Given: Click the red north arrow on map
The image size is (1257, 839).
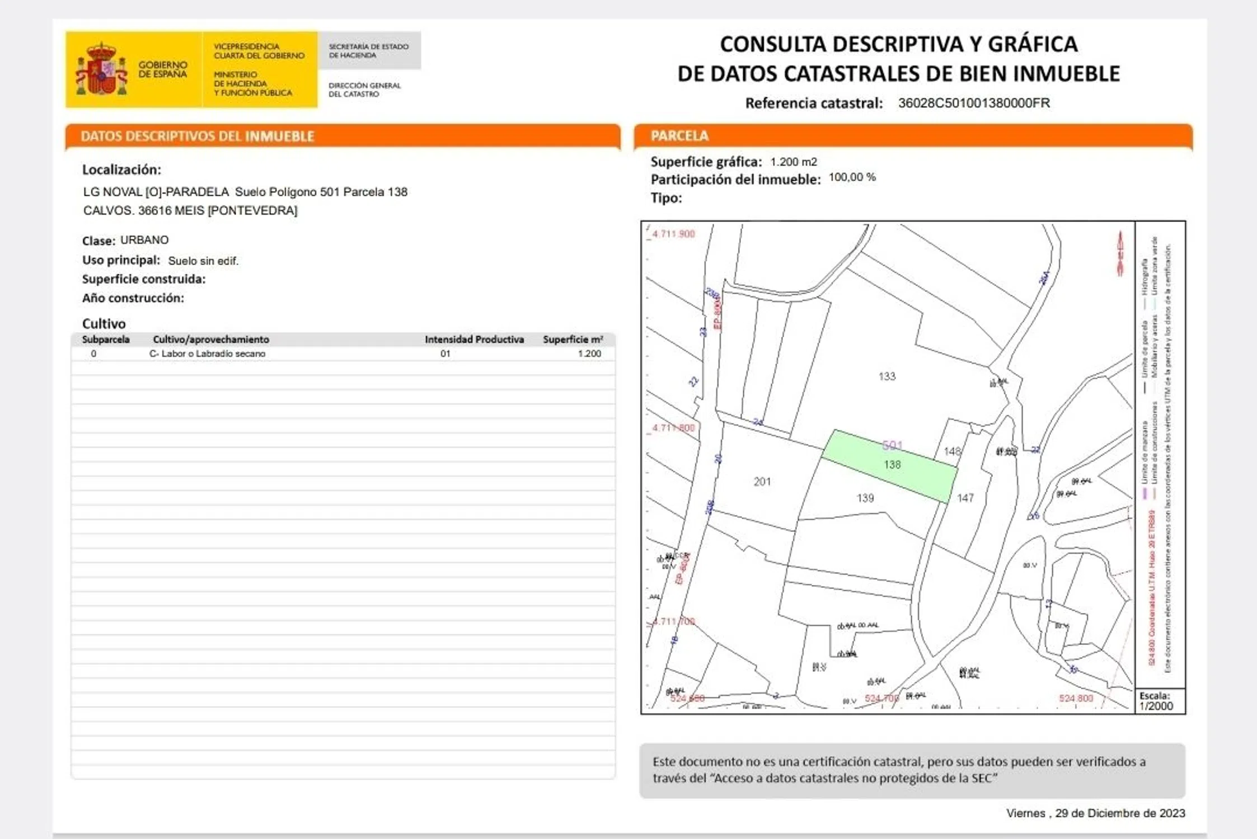Looking at the screenshot, I should point(1120,253).
